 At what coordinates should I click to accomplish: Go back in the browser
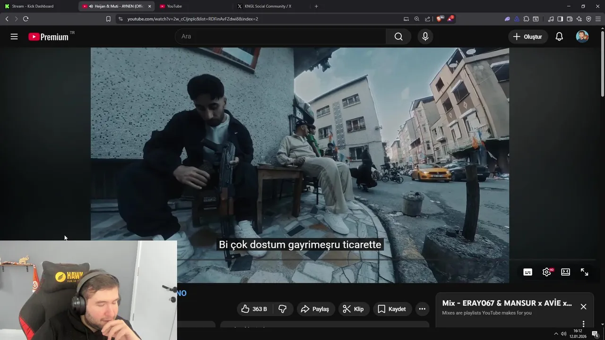pyautogui.click(x=7, y=19)
